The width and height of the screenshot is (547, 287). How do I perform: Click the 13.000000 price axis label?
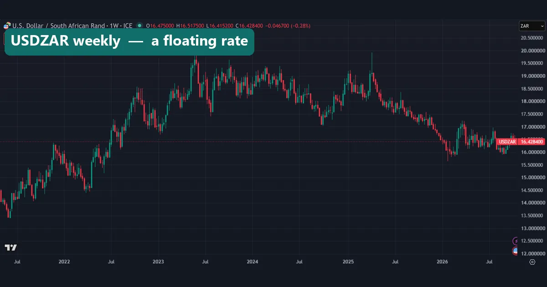532,228
